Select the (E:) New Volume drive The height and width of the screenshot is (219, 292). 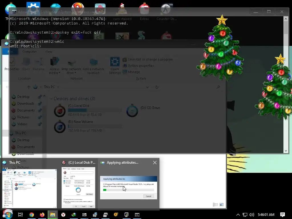(88, 126)
